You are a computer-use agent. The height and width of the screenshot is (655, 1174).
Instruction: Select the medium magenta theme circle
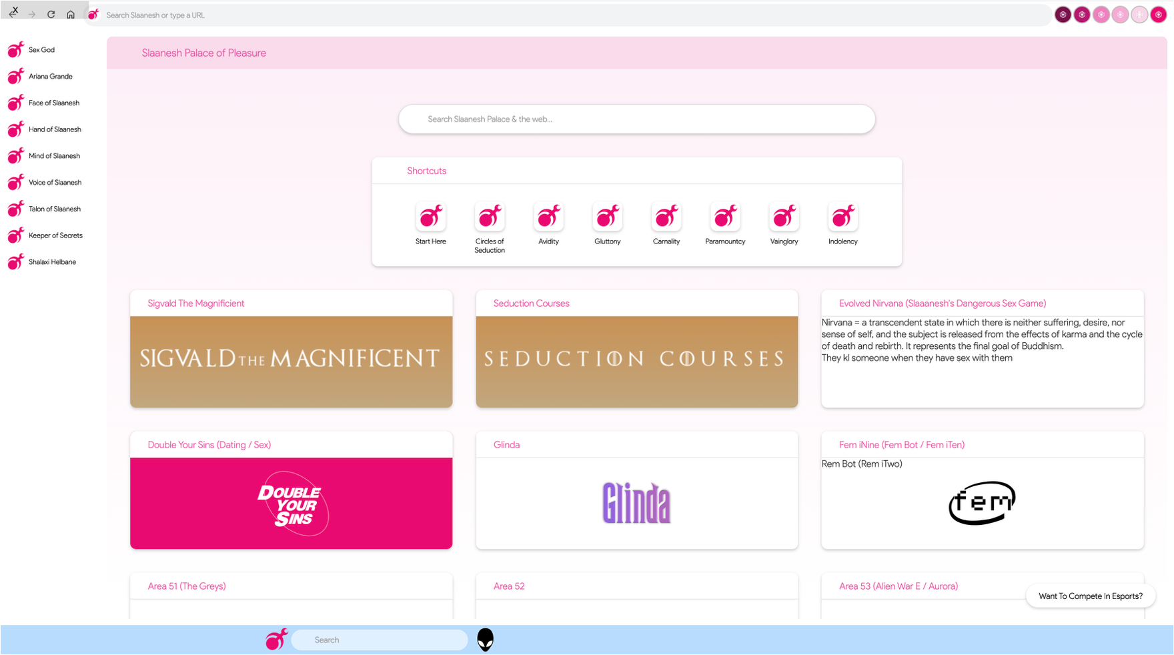pyautogui.click(x=1082, y=15)
